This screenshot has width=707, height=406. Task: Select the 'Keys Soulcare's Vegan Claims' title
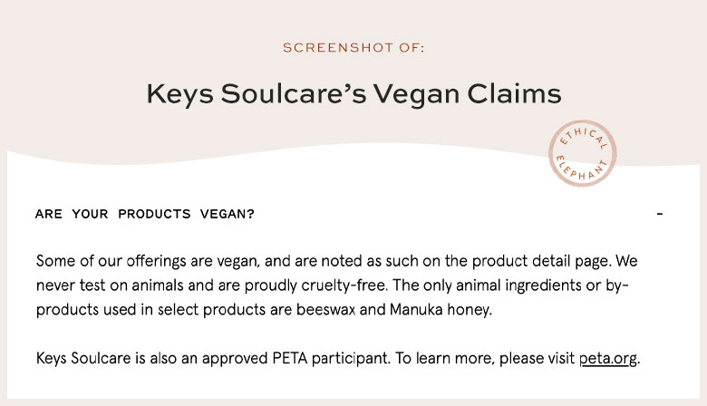(353, 94)
